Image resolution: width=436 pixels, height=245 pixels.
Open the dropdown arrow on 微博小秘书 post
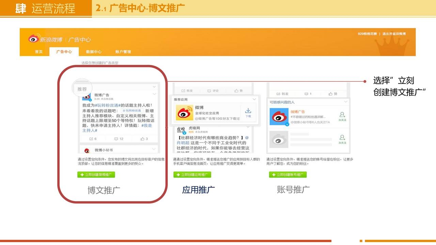(154, 149)
